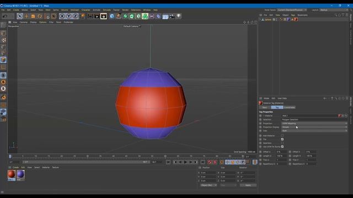This screenshot has height=198, width=353.
Task: Enable the Seamless checkbox
Action: coord(282,143)
